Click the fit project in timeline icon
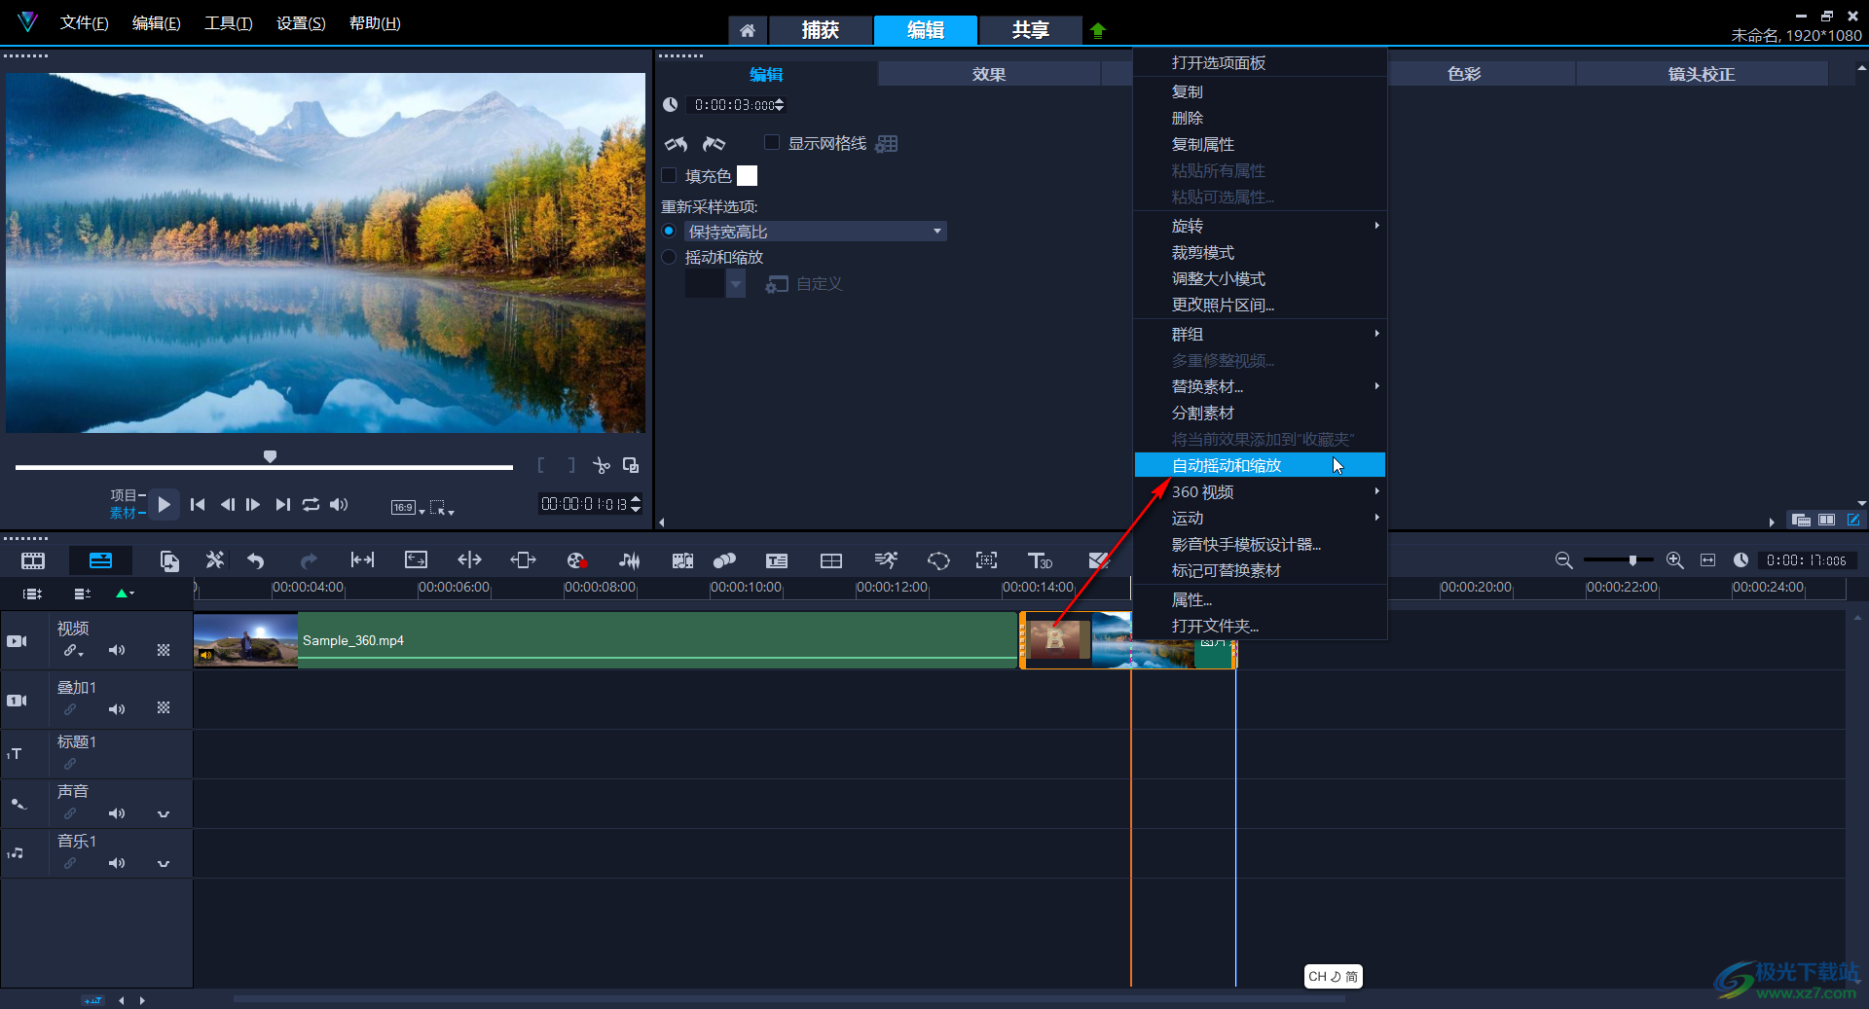1869x1009 pixels. point(1707,560)
